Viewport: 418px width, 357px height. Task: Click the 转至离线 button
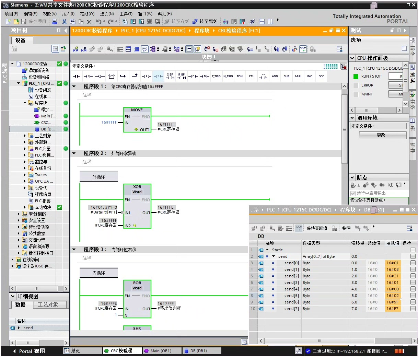[205, 21]
